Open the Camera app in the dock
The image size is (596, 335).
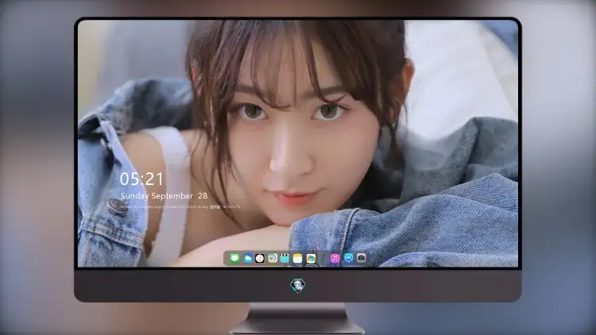361,257
